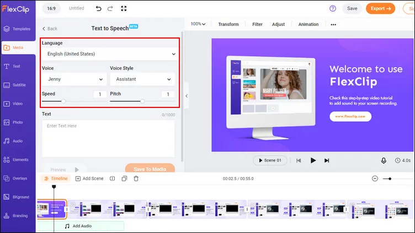Open the Voice dropdown showing Jenny
Screen dimensions: 415x233
(75, 79)
